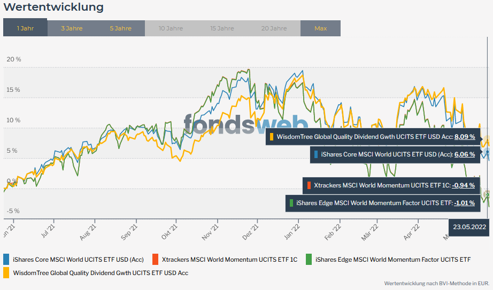This screenshot has width=493, height=290.
Task: Select the 10 Jahre time range
Action: click(171, 28)
